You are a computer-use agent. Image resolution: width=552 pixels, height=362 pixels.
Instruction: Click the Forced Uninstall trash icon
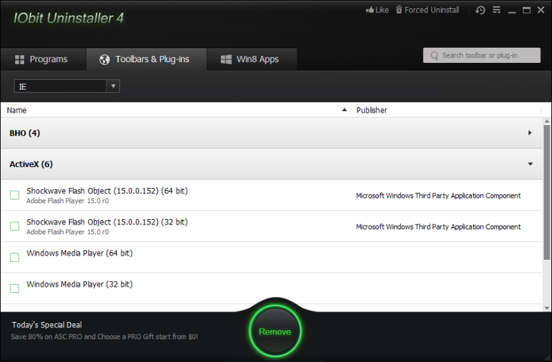click(398, 10)
